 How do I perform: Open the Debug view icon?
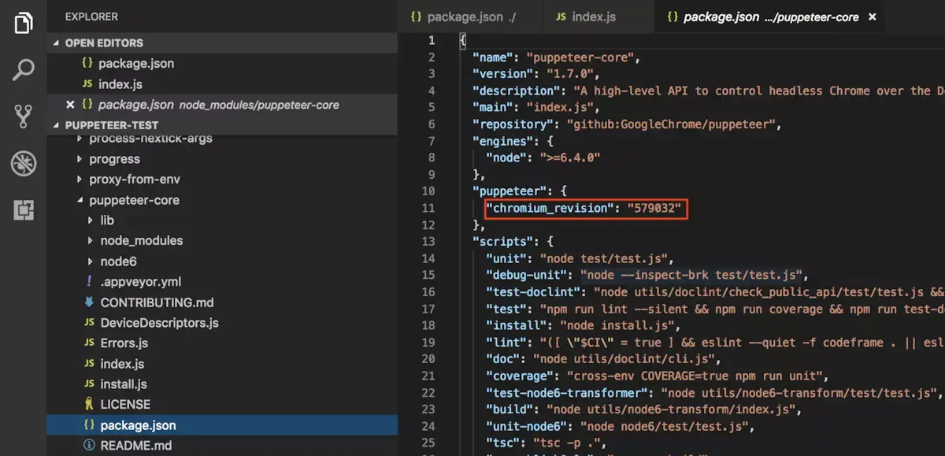(x=24, y=164)
